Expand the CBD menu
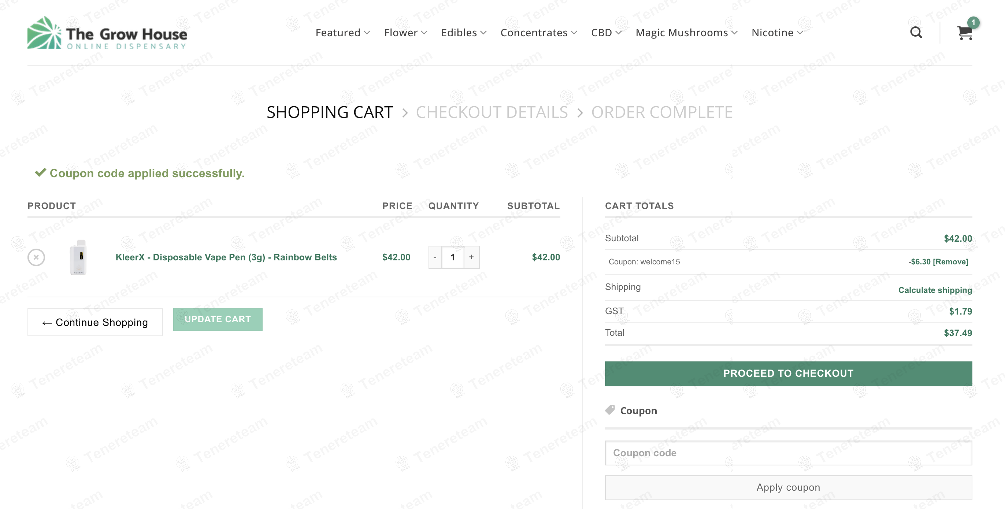This screenshot has height=509, width=1005. (x=606, y=32)
